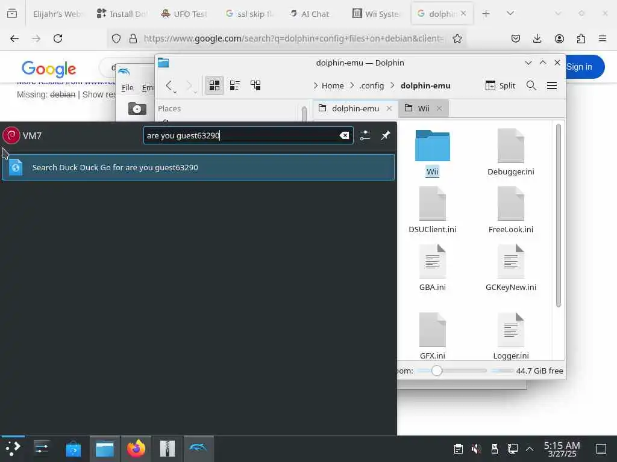
Task: Select the GBA.ini file icon
Action: tap(432, 261)
